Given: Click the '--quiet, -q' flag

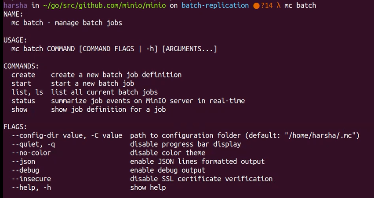Looking at the screenshot, I should point(33,144).
